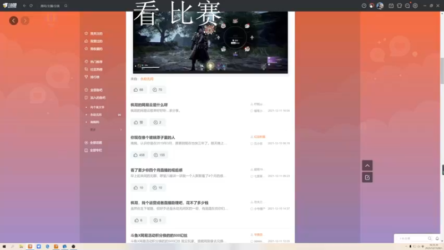
Task: Open the messages chat bubble icon
Action: 407,6
